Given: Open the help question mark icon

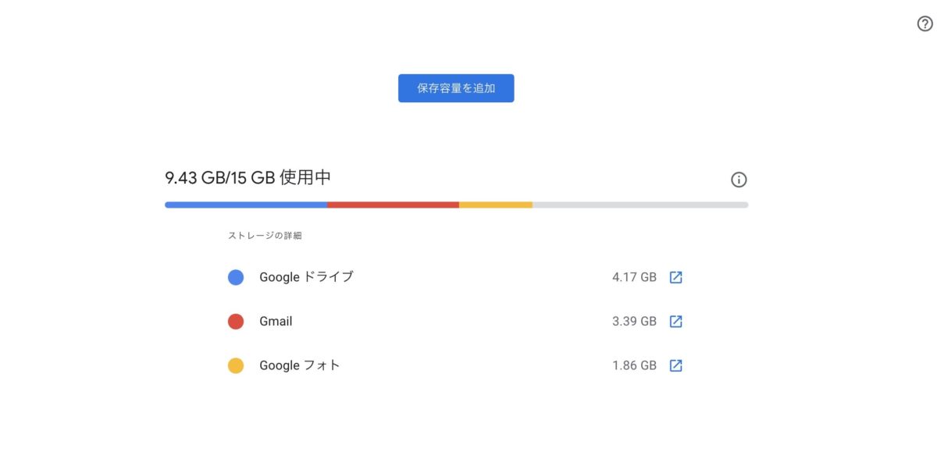Looking at the screenshot, I should coord(925,23).
